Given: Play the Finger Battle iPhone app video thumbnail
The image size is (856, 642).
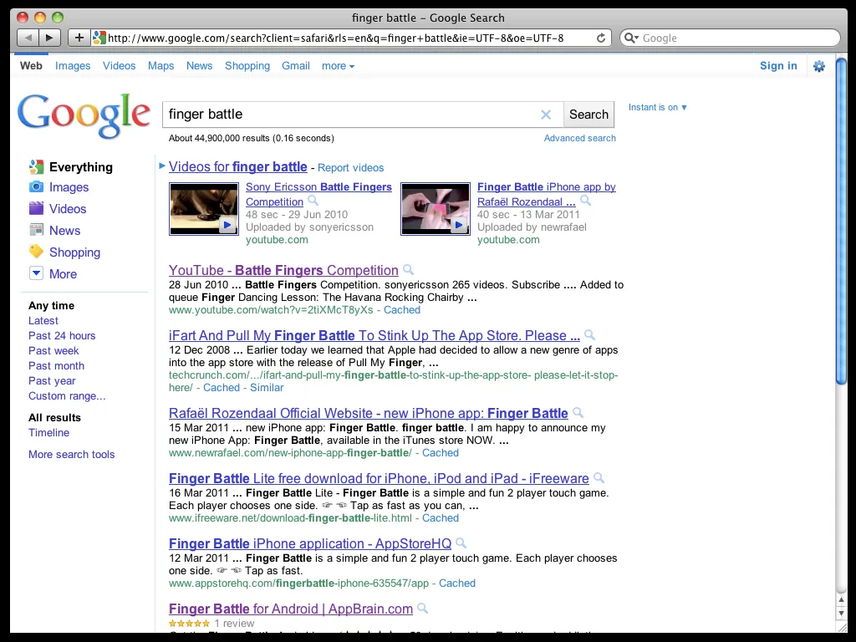Looking at the screenshot, I should (435, 208).
